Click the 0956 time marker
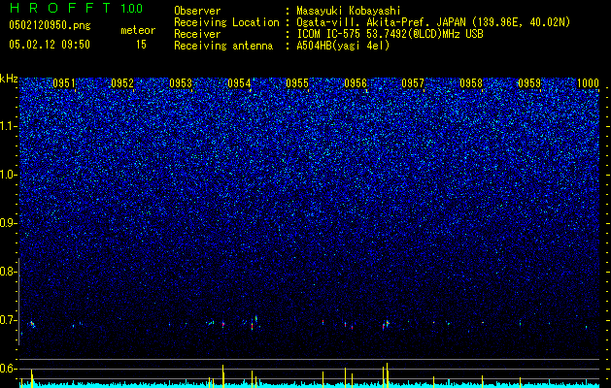This screenshot has width=611, height=388. 356,83
